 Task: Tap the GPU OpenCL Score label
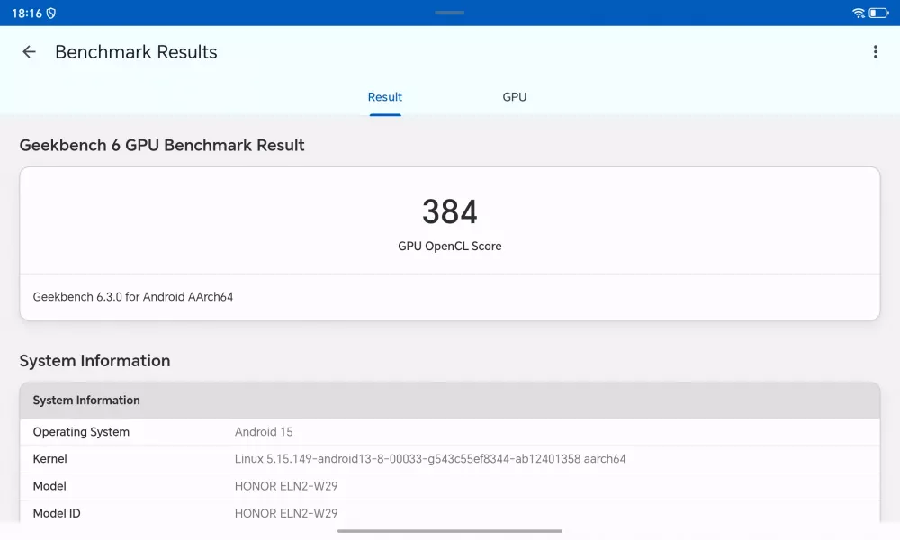pos(450,247)
